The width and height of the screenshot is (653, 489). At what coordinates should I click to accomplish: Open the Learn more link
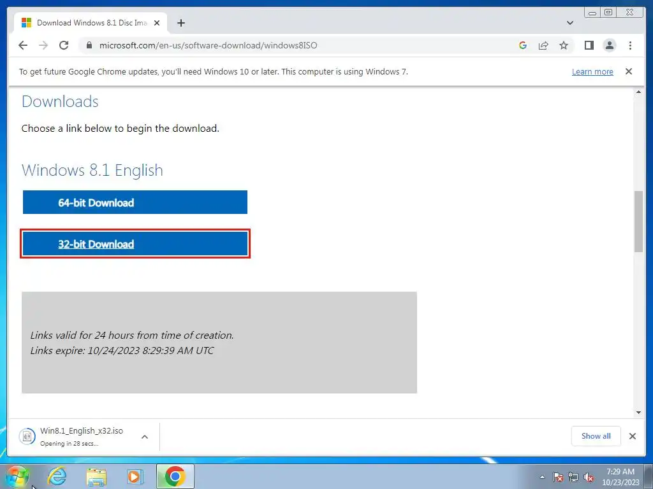(x=592, y=71)
